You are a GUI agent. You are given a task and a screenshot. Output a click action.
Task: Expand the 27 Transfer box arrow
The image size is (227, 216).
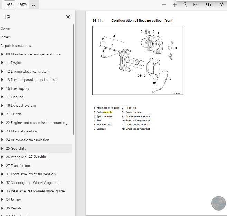pos(2,166)
